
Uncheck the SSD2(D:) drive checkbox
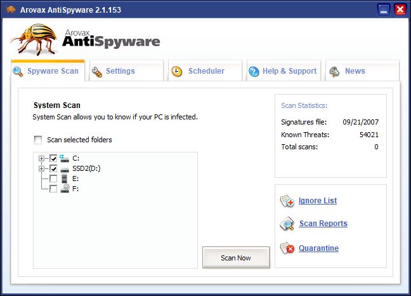pyautogui.click(x=53, y=168)
